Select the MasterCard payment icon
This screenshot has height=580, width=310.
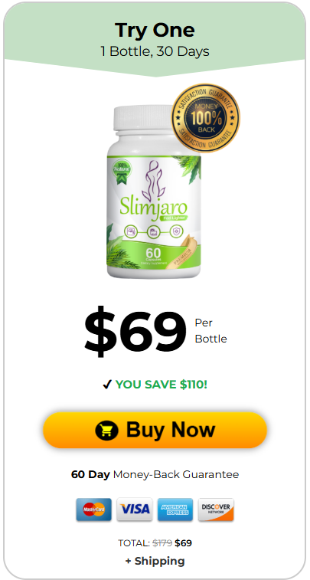[94, 510]
